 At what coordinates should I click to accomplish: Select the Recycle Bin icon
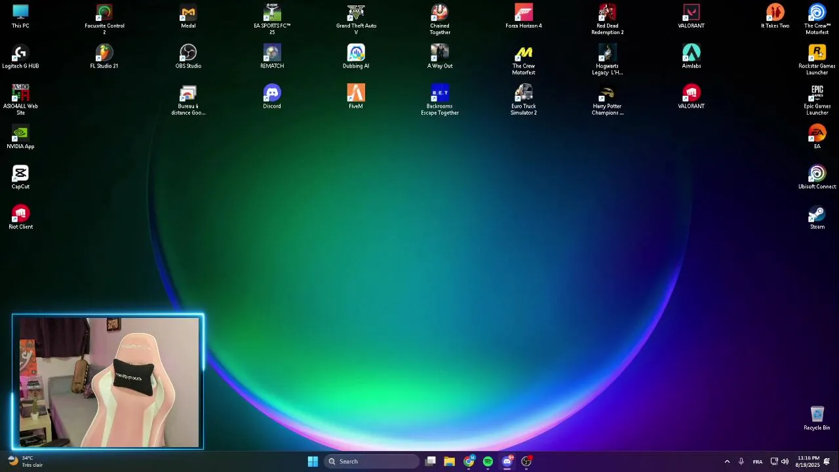coord(817,418)
